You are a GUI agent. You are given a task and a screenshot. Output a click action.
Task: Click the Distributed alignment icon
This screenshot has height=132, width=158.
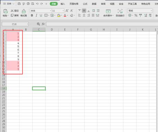tap(98, 15)
